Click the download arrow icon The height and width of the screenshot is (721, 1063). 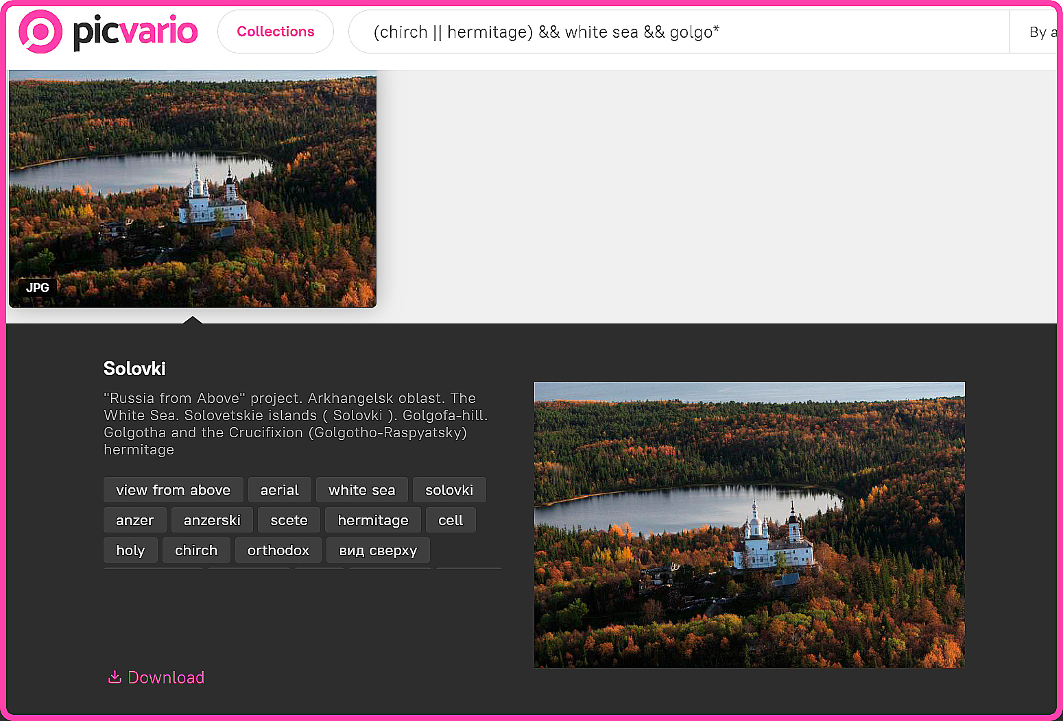point(115,677)
